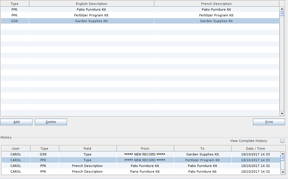
Task: Sort history by the Date / Time header
Action: click(x=255, y=149)
